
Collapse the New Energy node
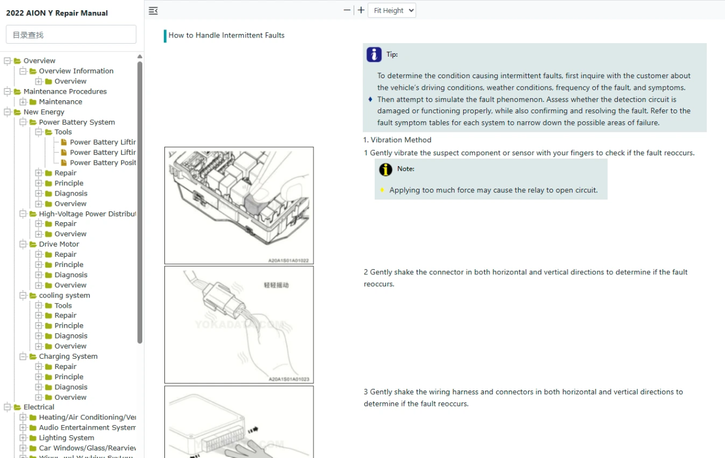pos(7,112)
